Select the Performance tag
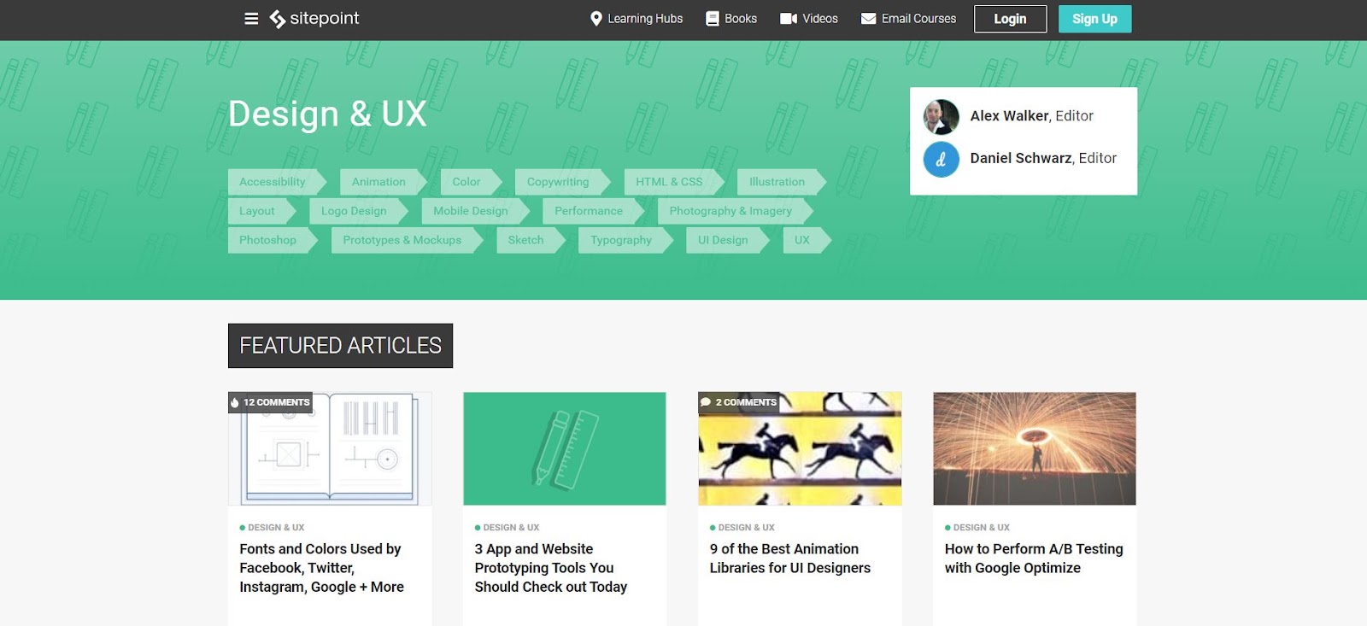This screenshot has width=1367, height=626. pyautogui.click(x=593, y=211)
